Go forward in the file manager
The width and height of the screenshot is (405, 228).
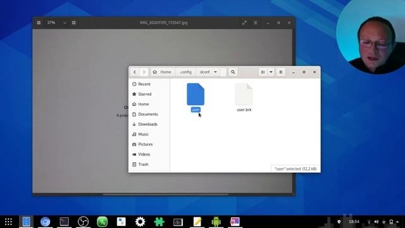(x=144, y=72)
